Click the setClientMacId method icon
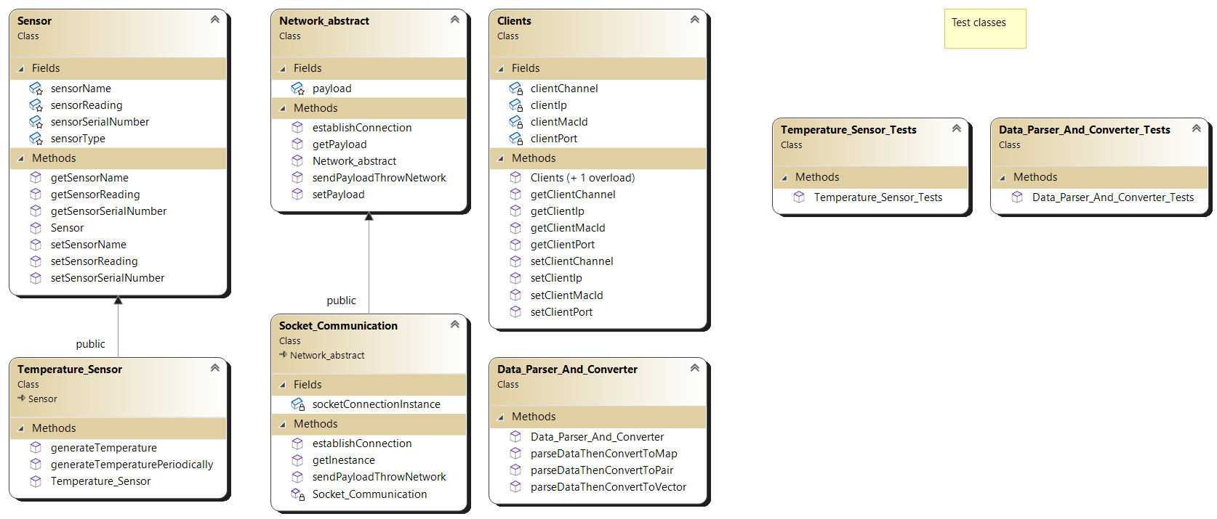Screen dimensions: 1217x519 pos(515,295)
